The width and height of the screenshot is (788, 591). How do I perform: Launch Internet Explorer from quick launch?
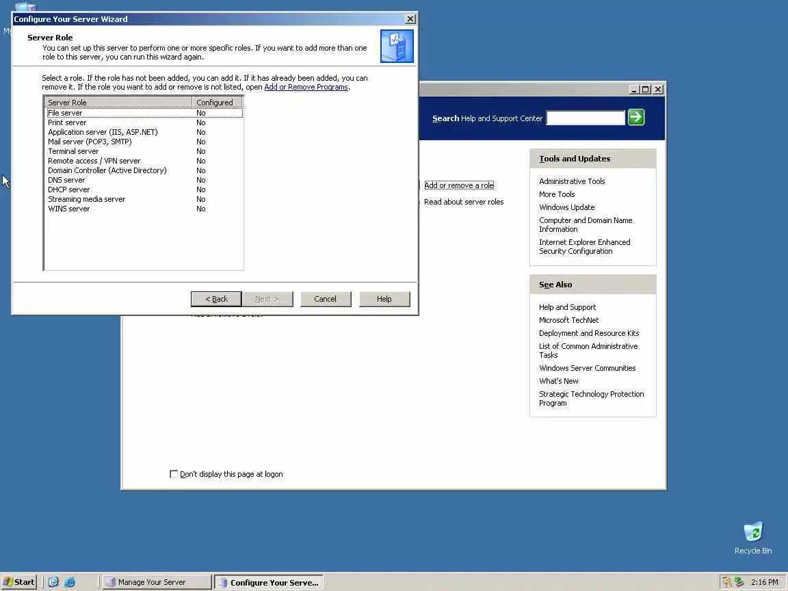[x=70, y=582]
